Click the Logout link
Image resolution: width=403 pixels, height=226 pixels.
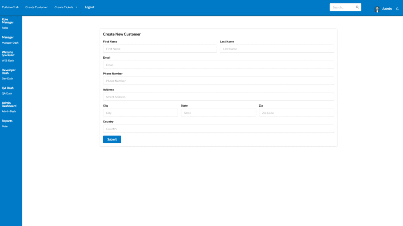click(90, 7)
